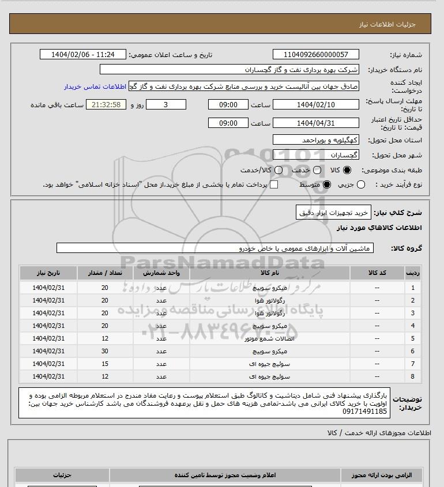Screen dimensions: 444x487
Task: Click the price validity time 09:00
Action: (x=228, y=123)
